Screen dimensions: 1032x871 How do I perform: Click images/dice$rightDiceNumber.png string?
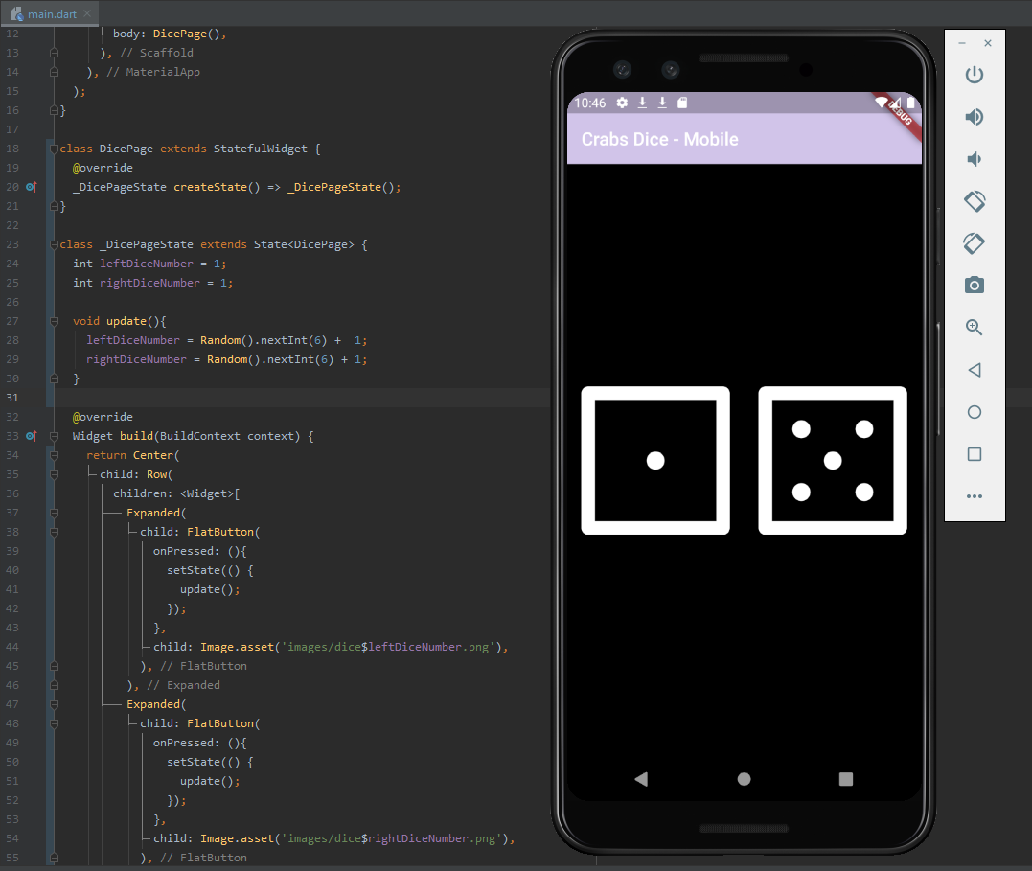point(391,838)
